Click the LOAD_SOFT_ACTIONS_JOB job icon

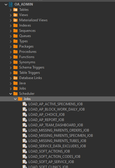coord(25,151)
